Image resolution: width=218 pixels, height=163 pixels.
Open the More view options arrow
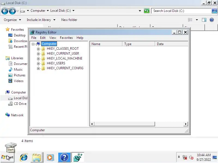tap(197, 20)
